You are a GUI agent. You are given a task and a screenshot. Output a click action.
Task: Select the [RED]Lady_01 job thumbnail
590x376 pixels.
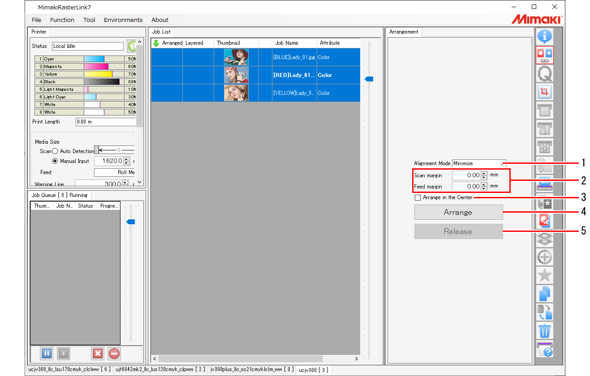(236, 74)
